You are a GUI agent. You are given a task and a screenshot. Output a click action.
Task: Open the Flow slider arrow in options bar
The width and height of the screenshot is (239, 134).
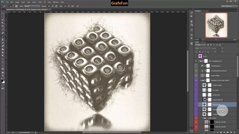[69, 6]
